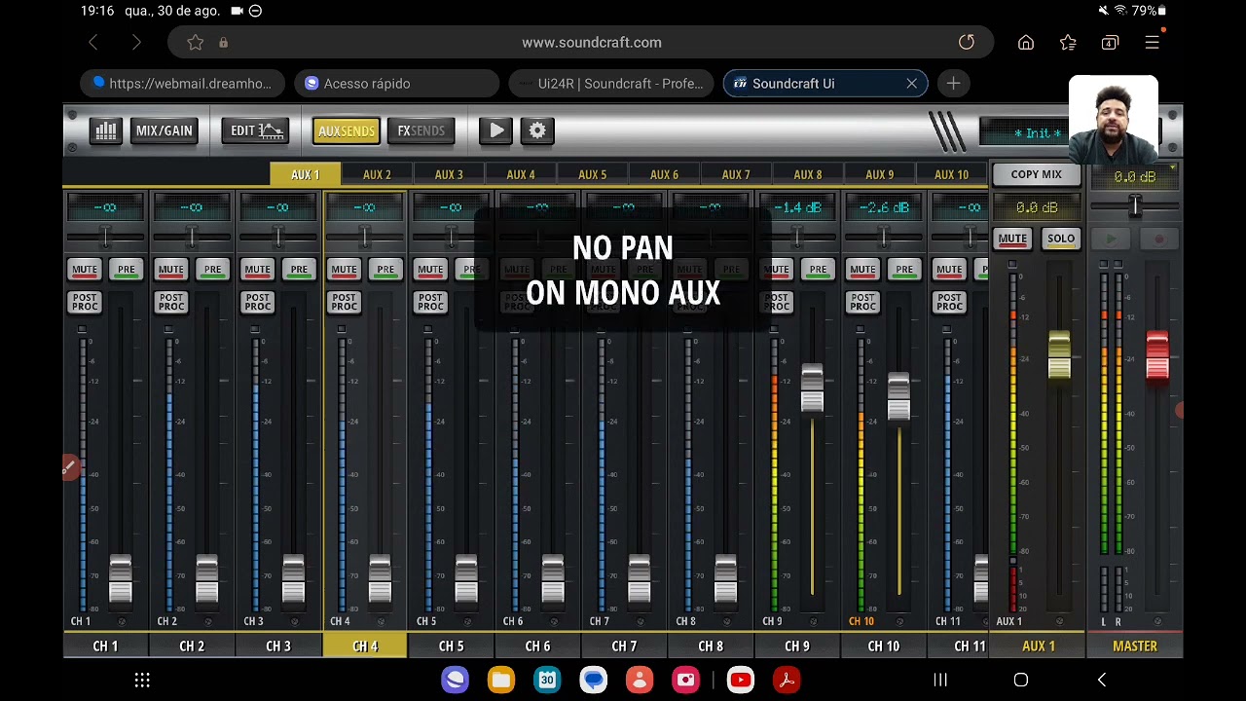Open the camera app in taskbar
Viewport: 1246px width, 701px height.
point(686,681)
